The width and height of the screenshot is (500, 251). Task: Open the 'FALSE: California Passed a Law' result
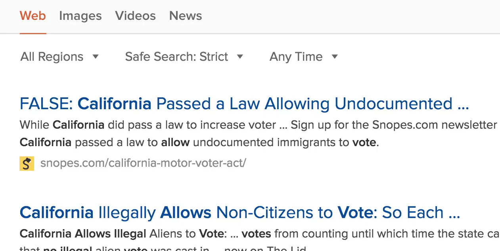pos(244,104)
